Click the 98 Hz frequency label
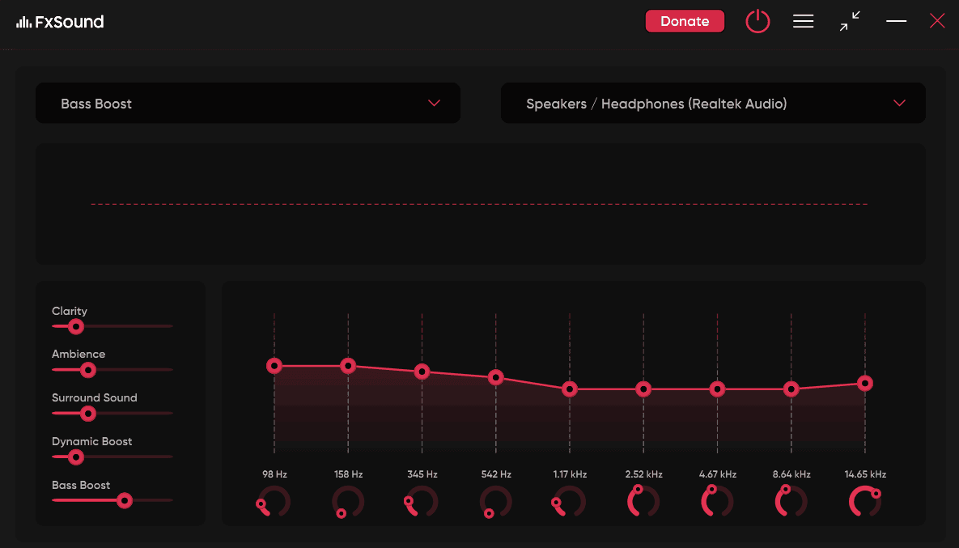This screenshot has height=548, width=959. click(x=274, y=474)
